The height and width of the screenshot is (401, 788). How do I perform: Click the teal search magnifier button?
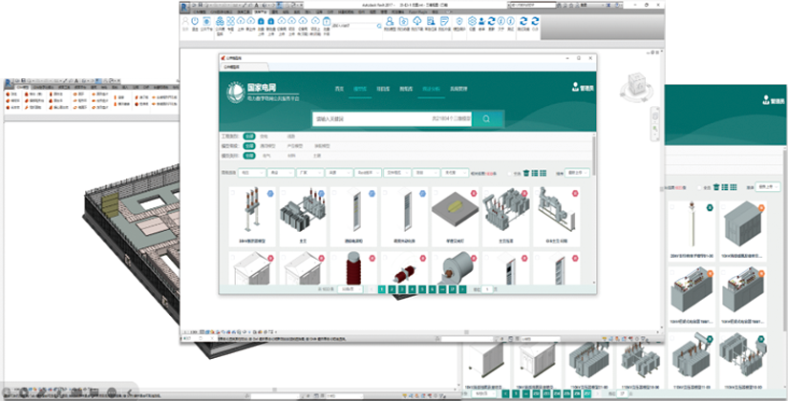(x=486, y=119)
